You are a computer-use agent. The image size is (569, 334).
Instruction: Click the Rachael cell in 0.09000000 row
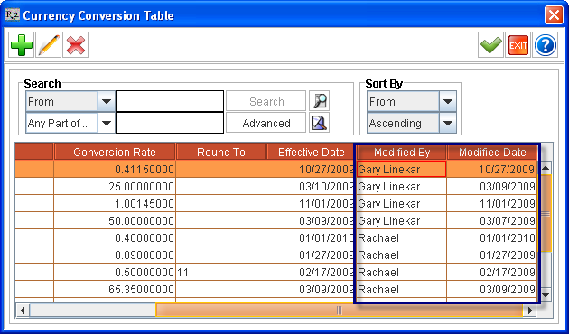coord(401,255)
